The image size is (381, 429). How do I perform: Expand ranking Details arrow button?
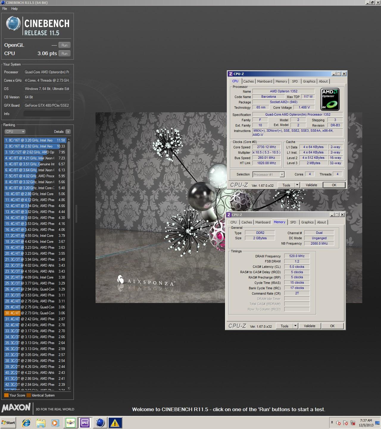tap(68, 132)
